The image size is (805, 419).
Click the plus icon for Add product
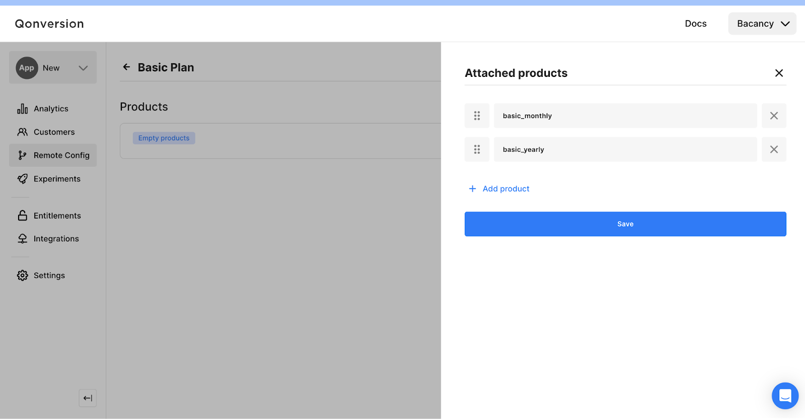point(472,188)
